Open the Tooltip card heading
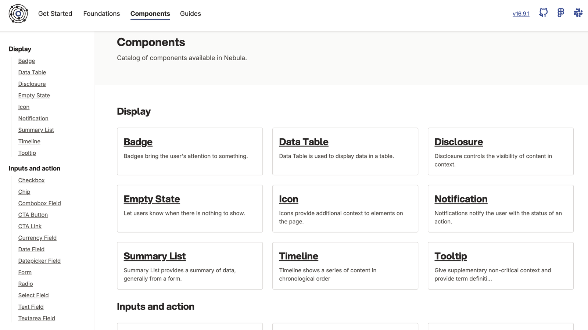 (451, 256)
